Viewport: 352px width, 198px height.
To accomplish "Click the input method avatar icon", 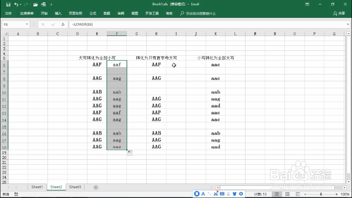I will [x=197, y=194].
